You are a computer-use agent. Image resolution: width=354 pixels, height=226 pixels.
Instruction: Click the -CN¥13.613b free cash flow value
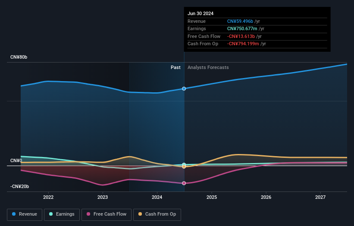coord(241,36)
